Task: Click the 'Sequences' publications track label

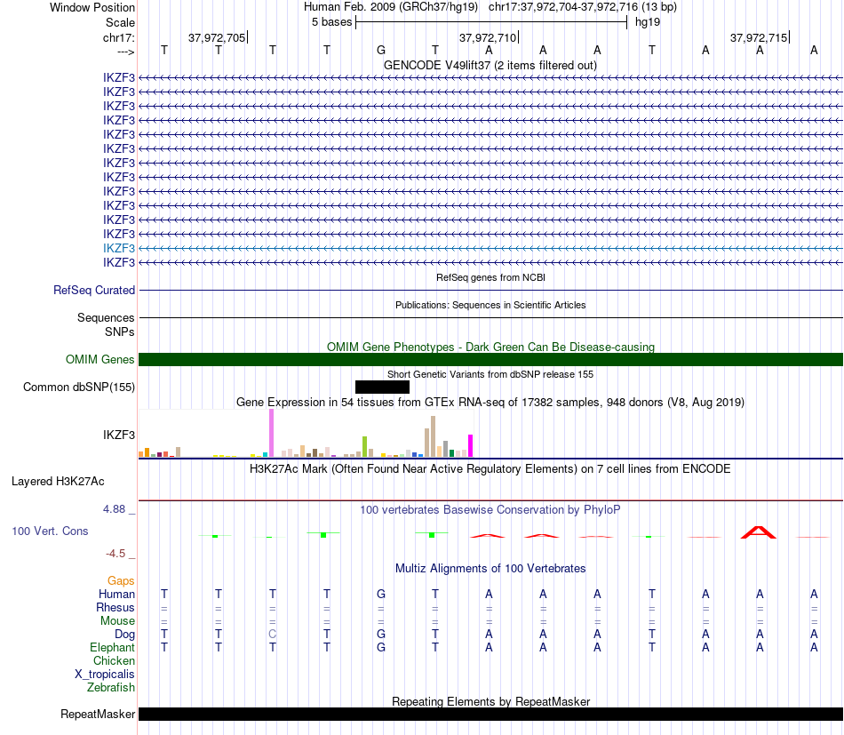Action: [106, 317]
